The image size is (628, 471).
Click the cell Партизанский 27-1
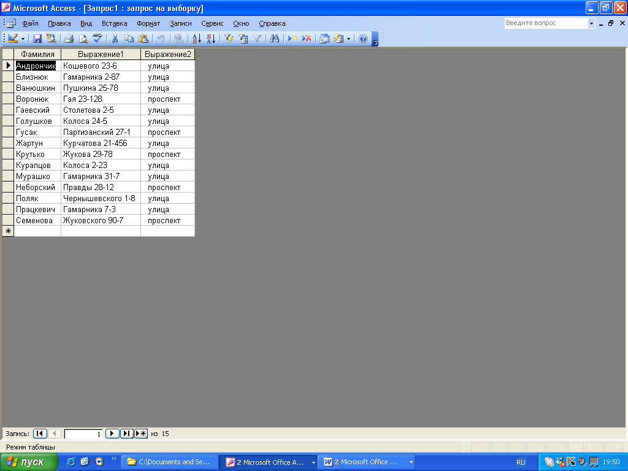[x=101, y=132]
